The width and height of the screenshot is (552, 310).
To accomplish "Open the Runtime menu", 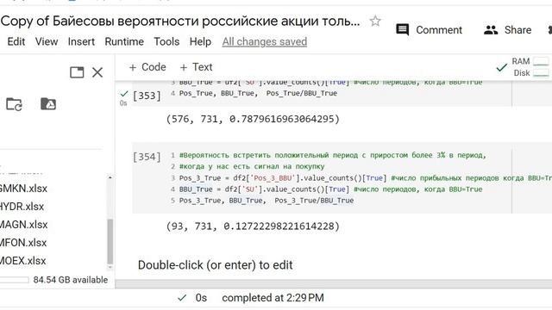I will 124,41.
